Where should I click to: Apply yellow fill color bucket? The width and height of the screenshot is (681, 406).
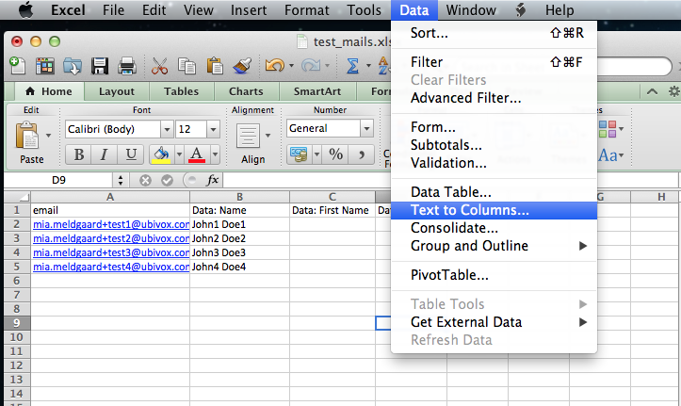click(162, 154)
